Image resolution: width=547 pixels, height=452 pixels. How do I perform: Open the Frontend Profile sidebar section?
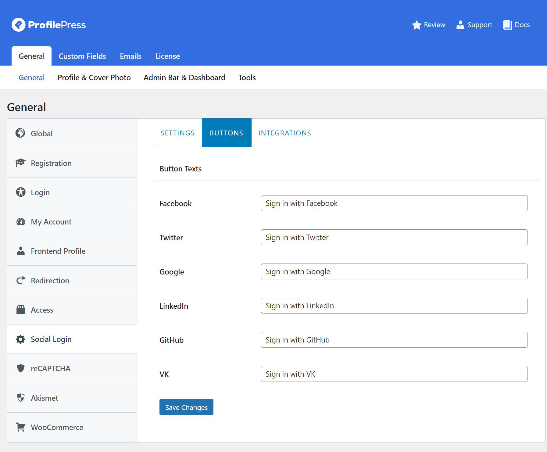coord(72,251)
